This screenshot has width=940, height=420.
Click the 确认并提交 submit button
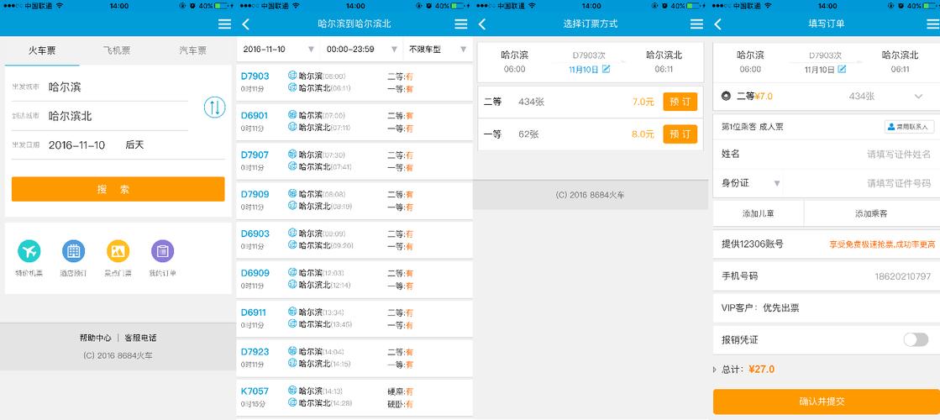[x=826, y=402]
